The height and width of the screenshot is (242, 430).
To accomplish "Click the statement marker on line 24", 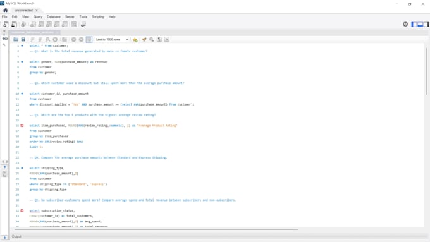I will (22, 168).
